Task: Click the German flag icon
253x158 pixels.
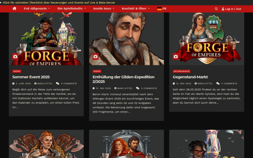Action: coord(159,9)
